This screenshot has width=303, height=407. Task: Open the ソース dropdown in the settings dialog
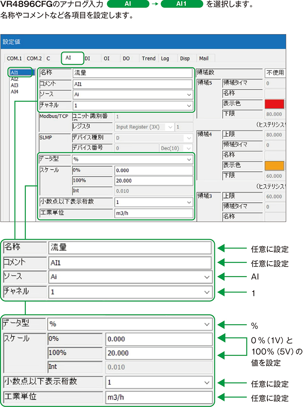[133, 95]
